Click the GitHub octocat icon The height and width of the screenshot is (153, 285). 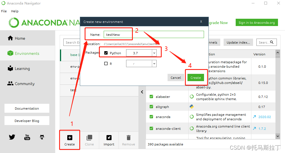pyautogui.click(x=42, y=137)
